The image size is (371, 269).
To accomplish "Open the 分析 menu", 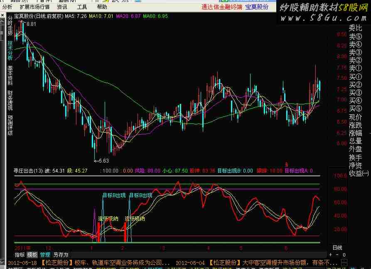I will 7,7.
